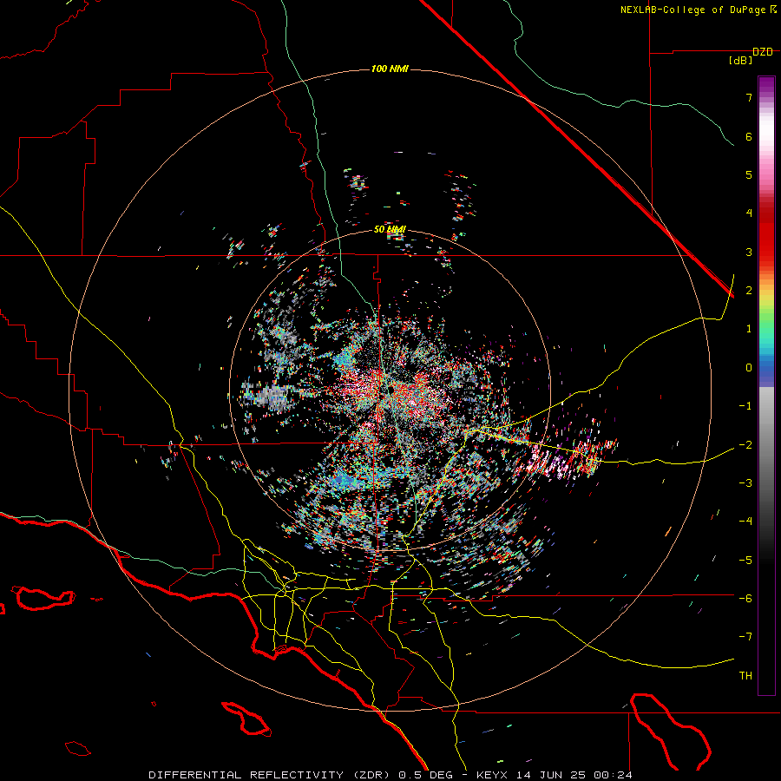Click the 6 dB value on color scale
781x781 pixels.
[749, 136]
